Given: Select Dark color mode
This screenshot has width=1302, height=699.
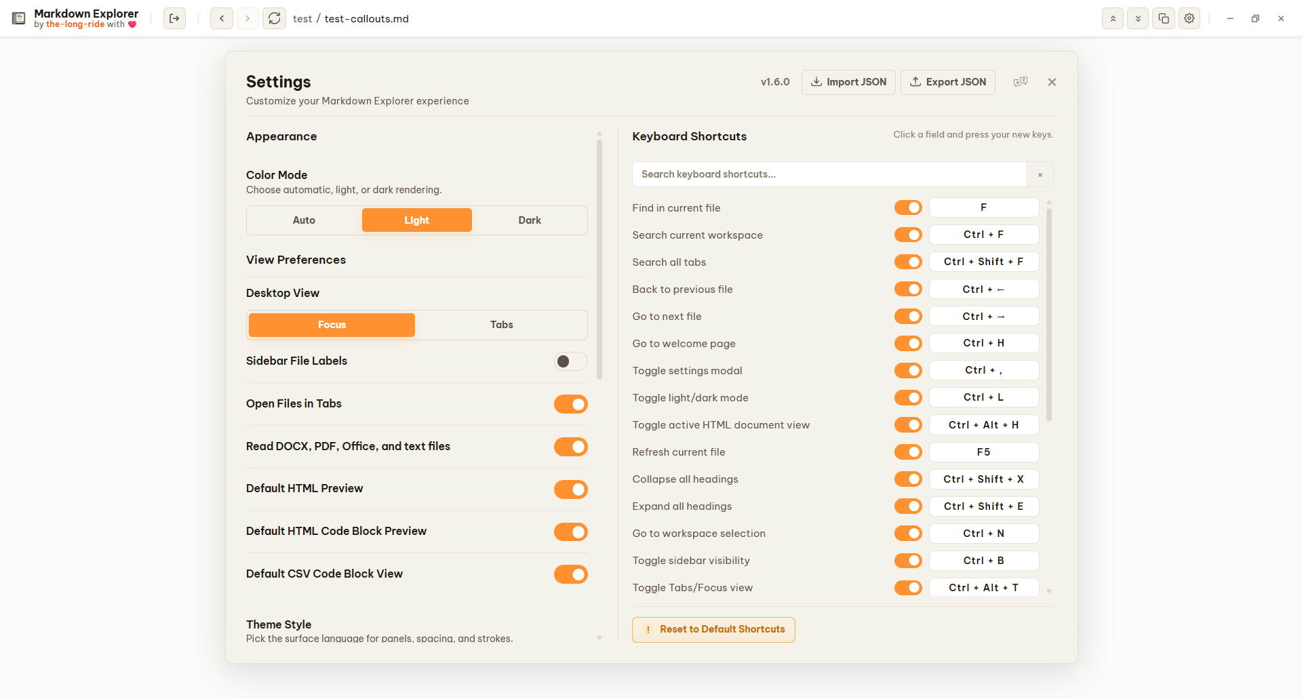Looking at the screenshot, I should (530, 220).
